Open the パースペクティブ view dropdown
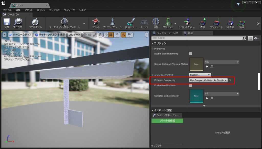The image size is (262, 149). [20, 35]
